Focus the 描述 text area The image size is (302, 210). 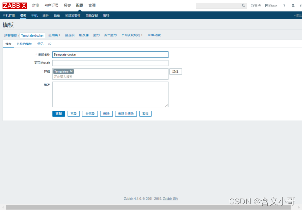(x=110, y=95)
